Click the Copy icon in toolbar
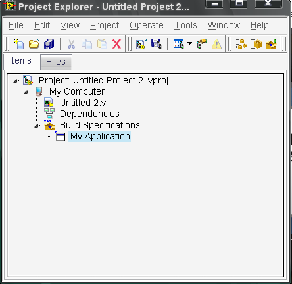The width and height of the screenshot is (292, 284). (87, 44)
